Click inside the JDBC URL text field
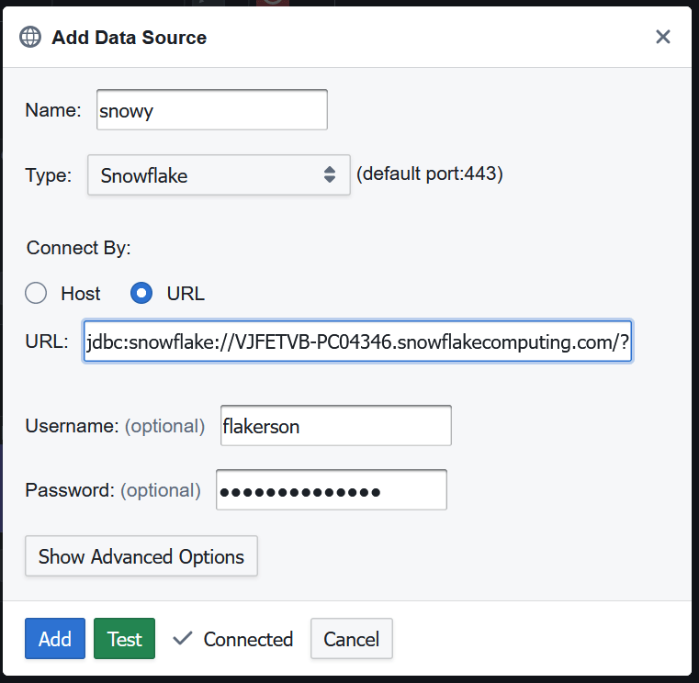Viewport: 699px width, 683px height. (357, 341)
